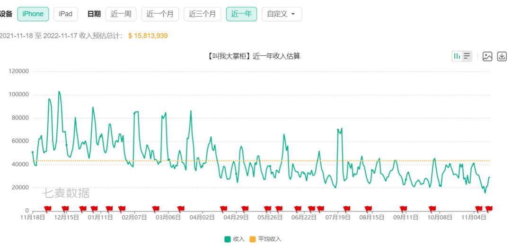Click the red flag above 09月11日
The width and height of the screenshot is (511, 246).
tap(403, 209)
